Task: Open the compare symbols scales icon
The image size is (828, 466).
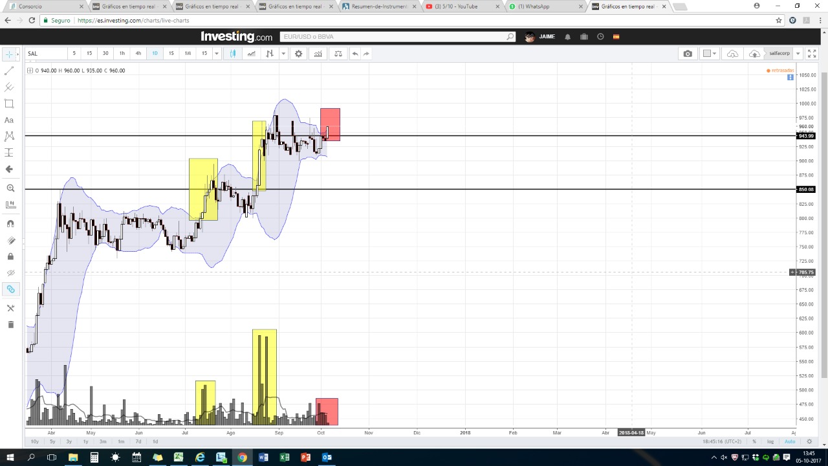Action: [338, 54]
